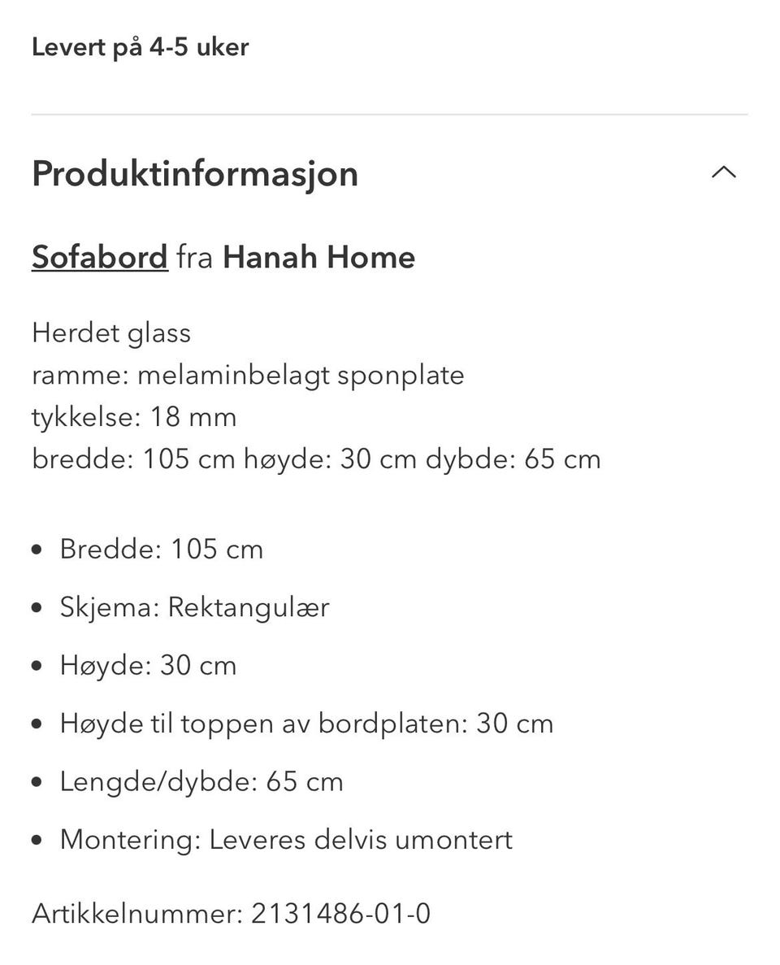Open the Sofabord category link
The width and height of the screenshot is (780, 965).
(x=100, y=257)
